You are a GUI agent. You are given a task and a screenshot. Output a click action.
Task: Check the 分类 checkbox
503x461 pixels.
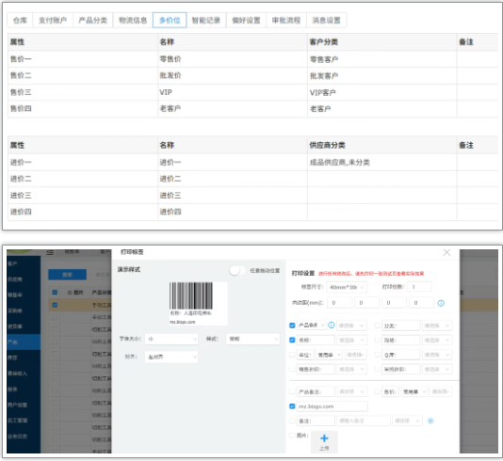[x=377, y=326]
